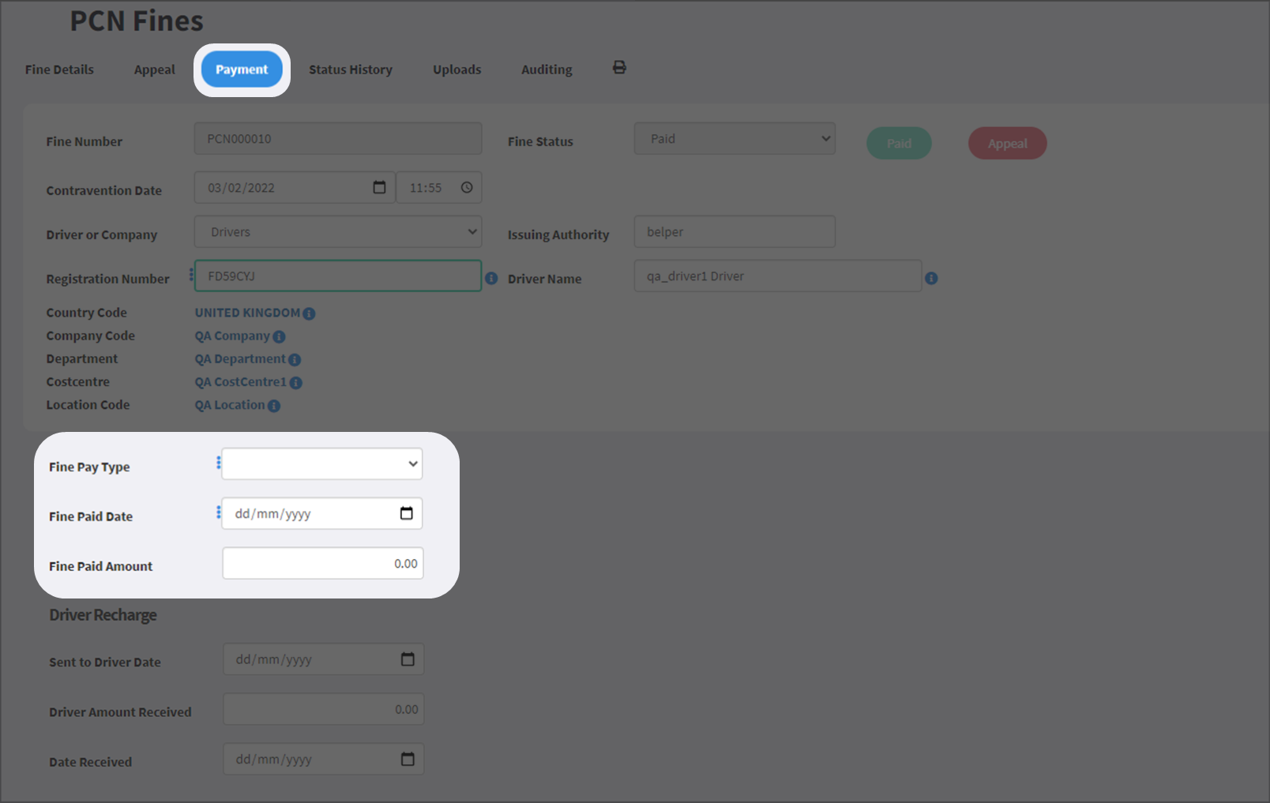Open the Auditing tab
This screenshot has width=1270, height=803.
point(547,69)
